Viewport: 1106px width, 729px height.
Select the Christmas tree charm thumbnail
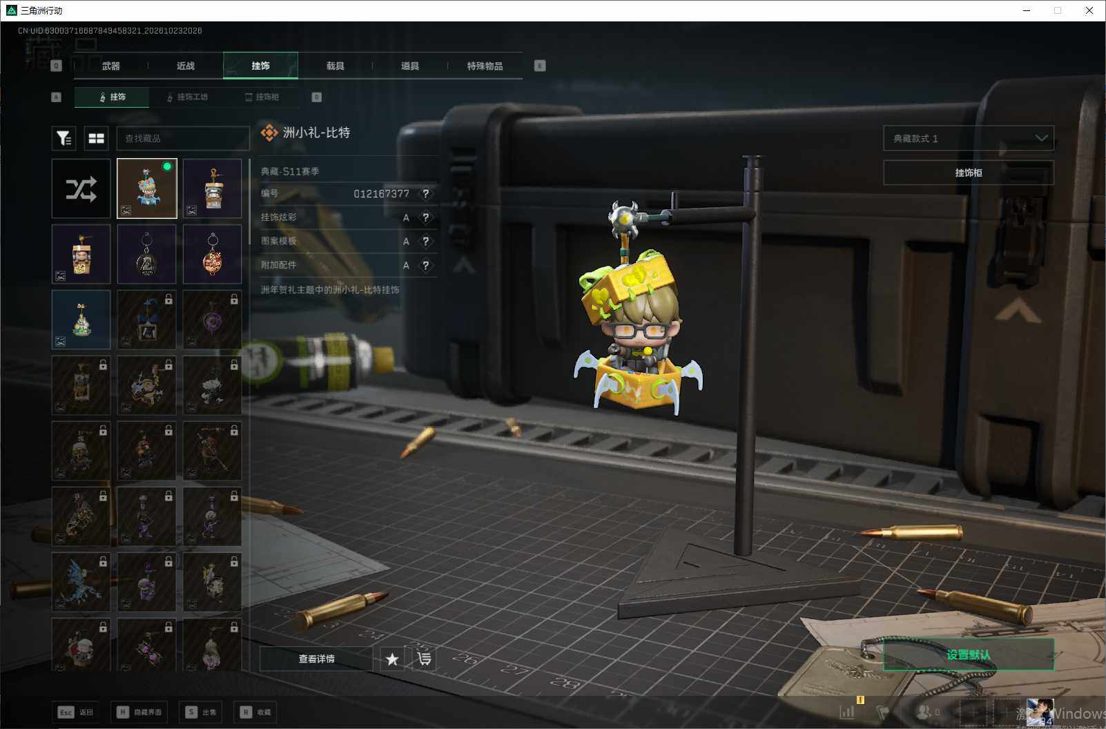click(81, 320)
